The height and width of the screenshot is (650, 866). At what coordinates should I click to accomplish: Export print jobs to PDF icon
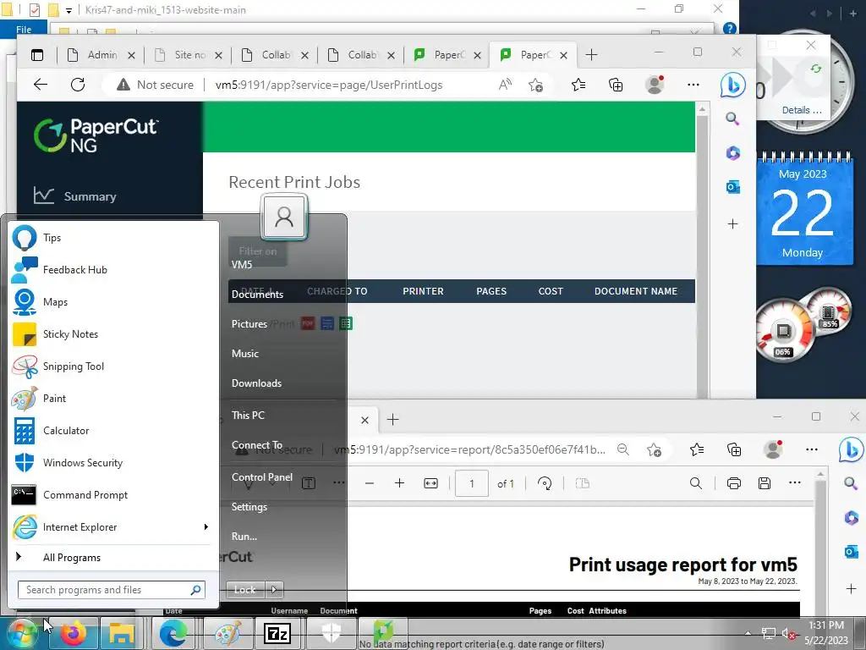(x=308, y=323)
